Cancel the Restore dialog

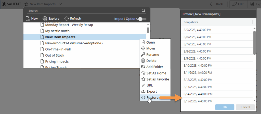245,107
